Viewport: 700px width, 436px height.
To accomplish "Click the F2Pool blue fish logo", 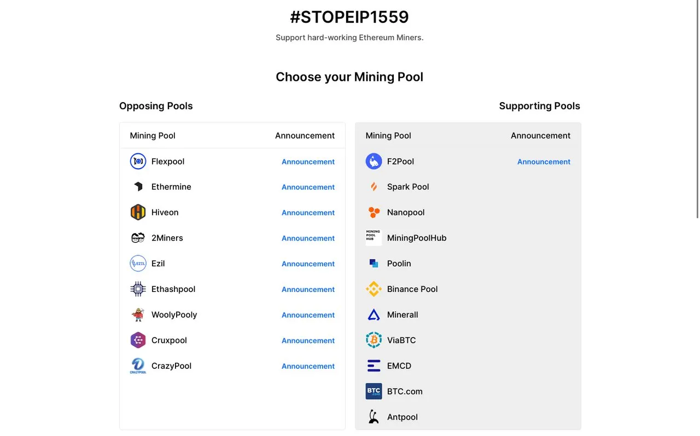I will coord(374,162).
